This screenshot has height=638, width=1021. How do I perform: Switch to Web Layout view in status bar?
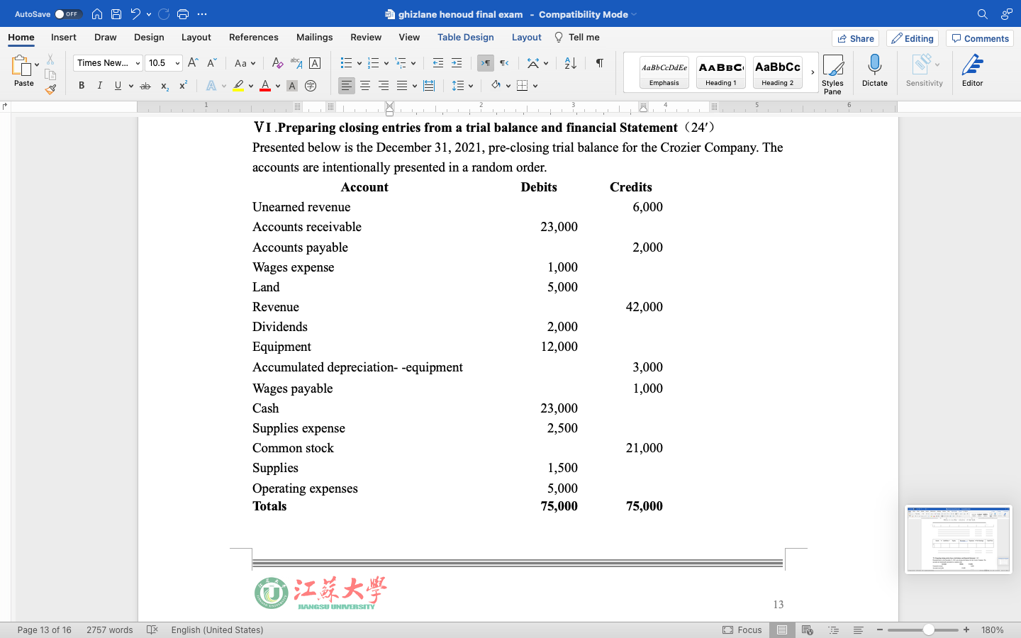click(x=807, y=629)
